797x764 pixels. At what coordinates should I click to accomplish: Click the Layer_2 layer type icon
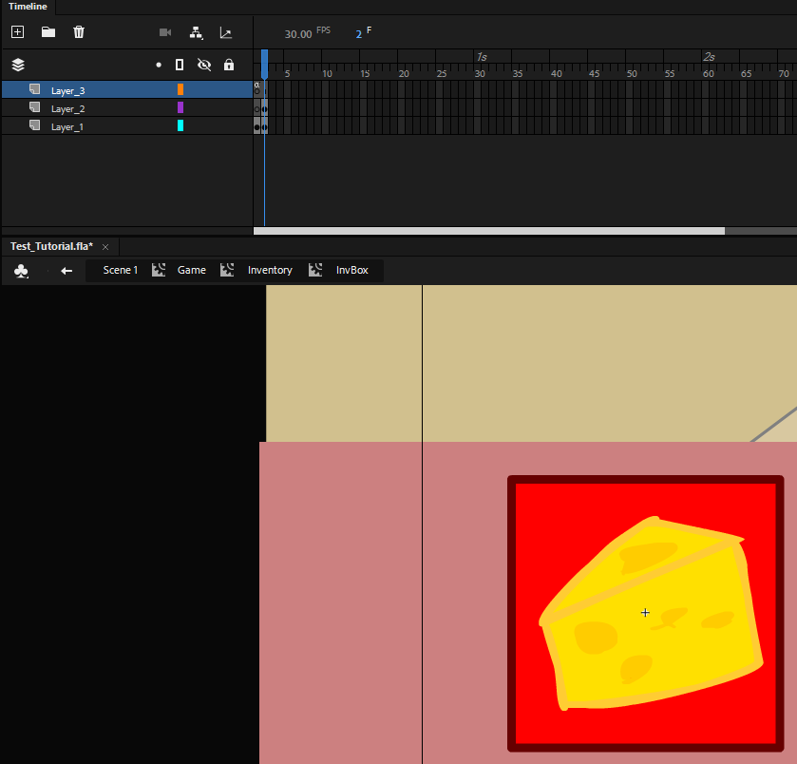click(x=34, y=107)
